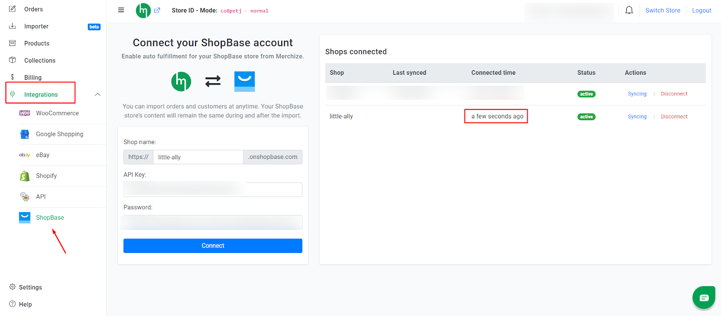Viewport: 721px width, 316px height.
Task: Click the Logout link
Action: click(702, 10)
